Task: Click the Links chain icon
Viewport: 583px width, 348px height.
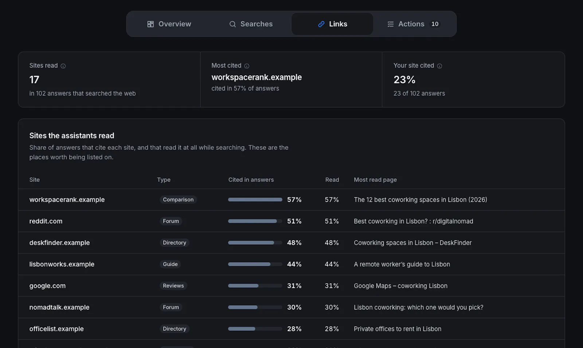Action: [x=321, y=24]
